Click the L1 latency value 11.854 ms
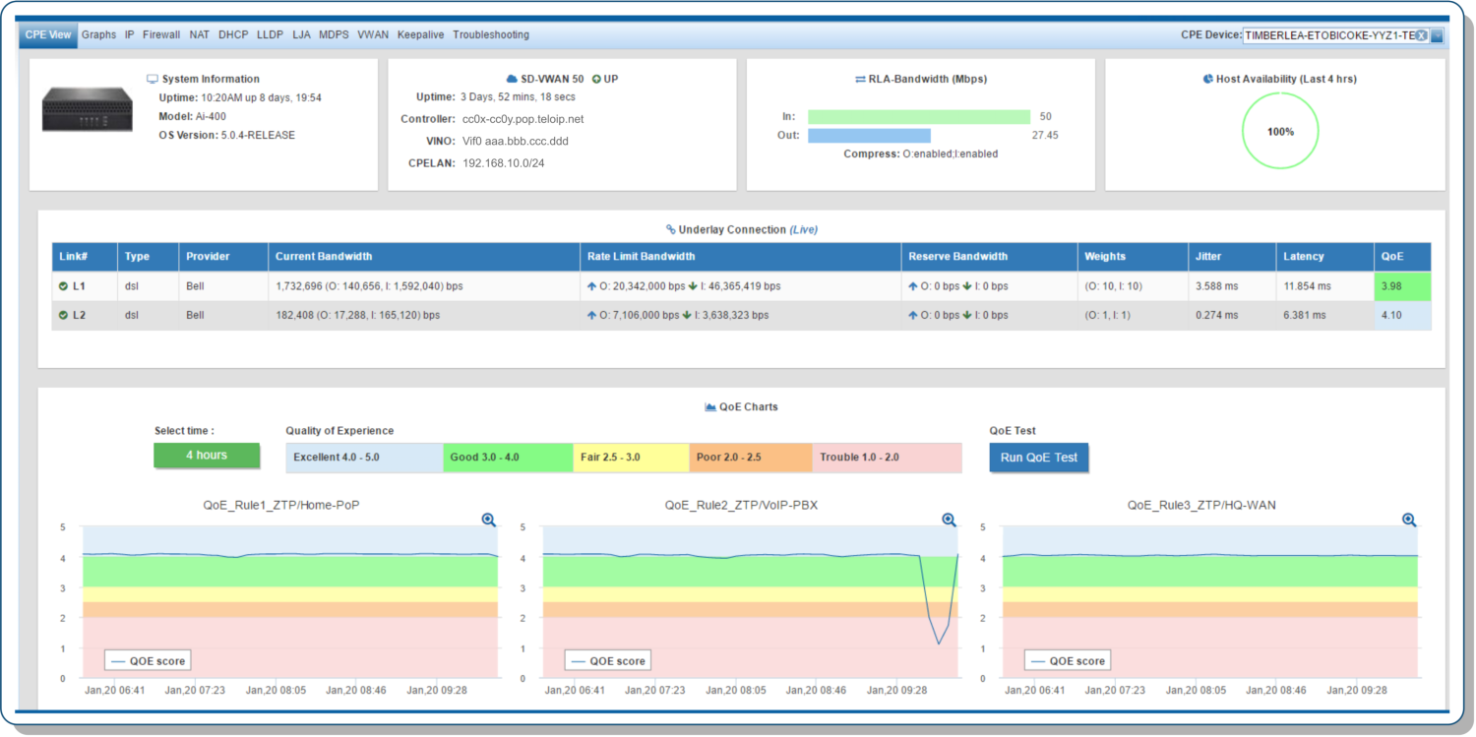 [x=1307, y=286]
